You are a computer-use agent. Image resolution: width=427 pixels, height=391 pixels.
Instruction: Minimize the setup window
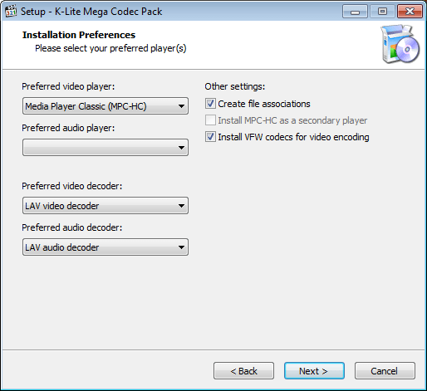coord(355,12)
